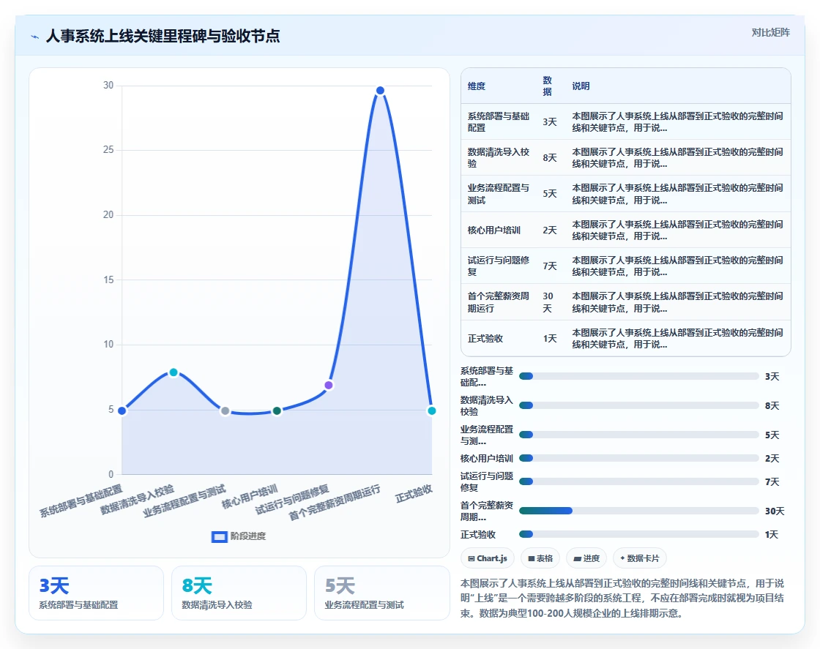The image size is (820, 649).
Task: Click the 数据清洗导入校验 8天 progress bar
Action: (x=638, y=405)
